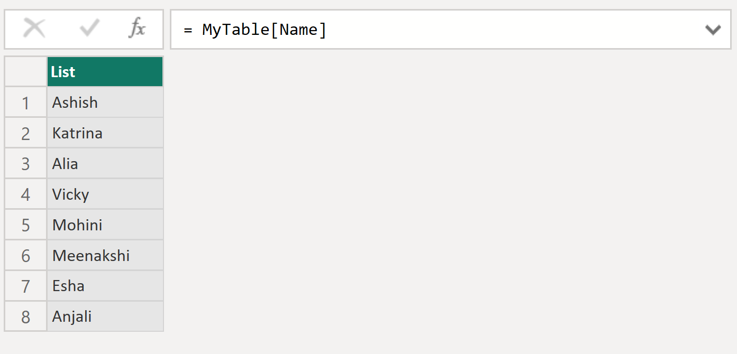Click row number 1 header
The image size is (737, 354).
click(25, 103)
